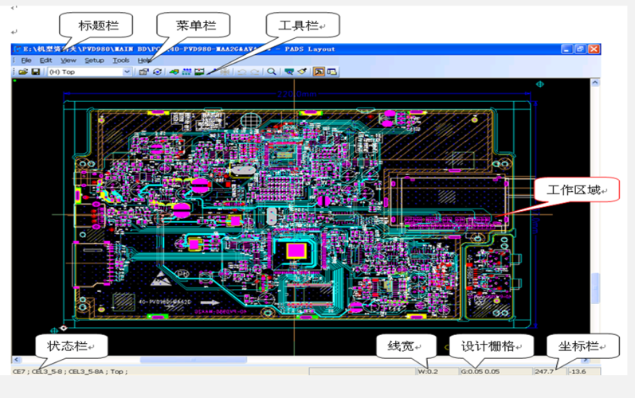Open the Design toolbar icon
Viewport: 635px width, 398px height.
coord(186,72)
